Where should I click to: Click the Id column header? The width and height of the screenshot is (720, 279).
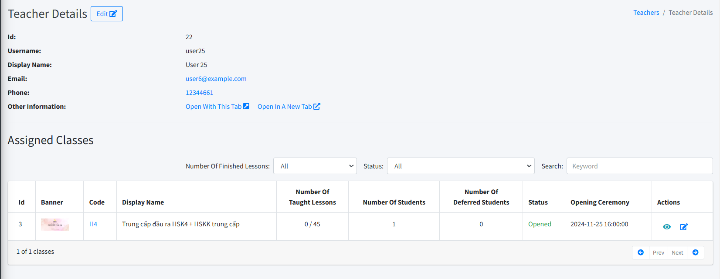point(21,202)
